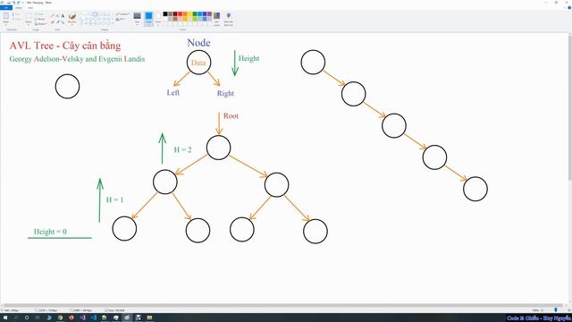The image size is (572, 322).
Task: Open the Windows Start menu
Action: 5,318
